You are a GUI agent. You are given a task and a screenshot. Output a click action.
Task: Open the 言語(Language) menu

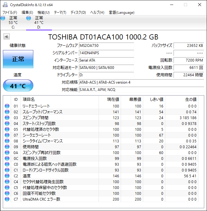pos(122,13)
